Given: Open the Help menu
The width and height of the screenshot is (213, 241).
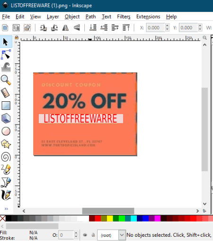Looking at the screenshot, I should pyautogui.click(x=171, y=17).
